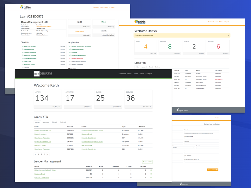
Task: Toggle the Application Received checklist checkbox
Action: click(23, 46)
